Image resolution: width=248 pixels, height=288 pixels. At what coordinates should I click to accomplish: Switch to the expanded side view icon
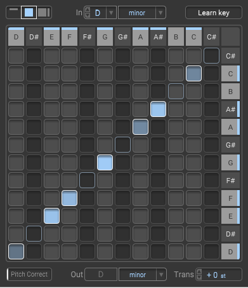tap(44, 13)
